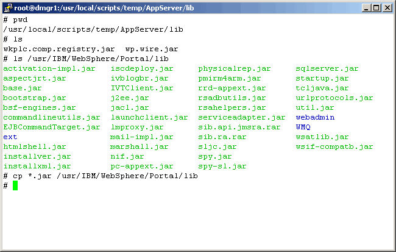
Task: Click the EJBCommandTarget.jar entry
Action: pos(52,127)
